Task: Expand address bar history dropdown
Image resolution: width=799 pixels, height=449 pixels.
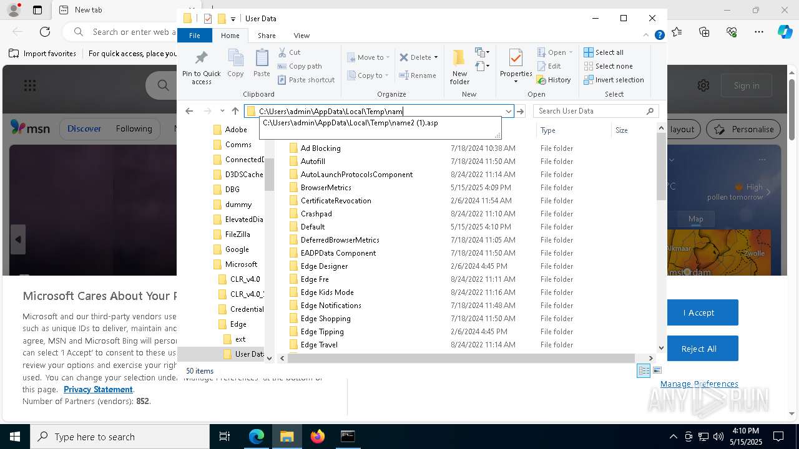Action: point(509,111)
